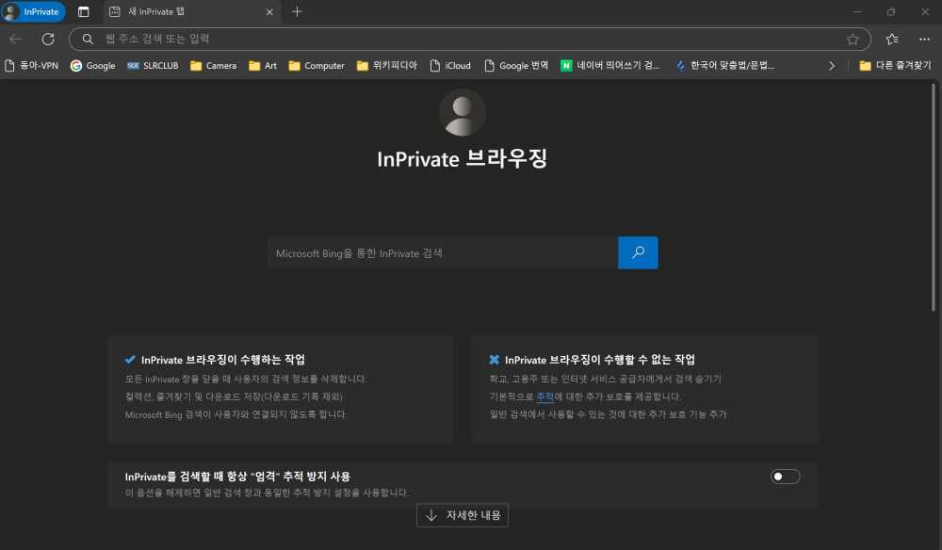Open a new tab with plus icon
This screenshot has height=550, width=942.
pyautogui.click(x=297, y=12)
